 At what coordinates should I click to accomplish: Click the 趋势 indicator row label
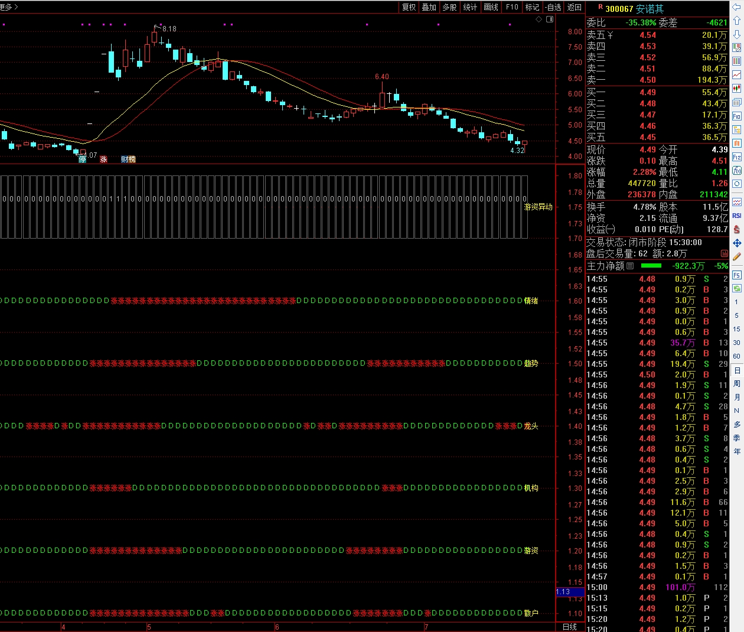point(531,363)
